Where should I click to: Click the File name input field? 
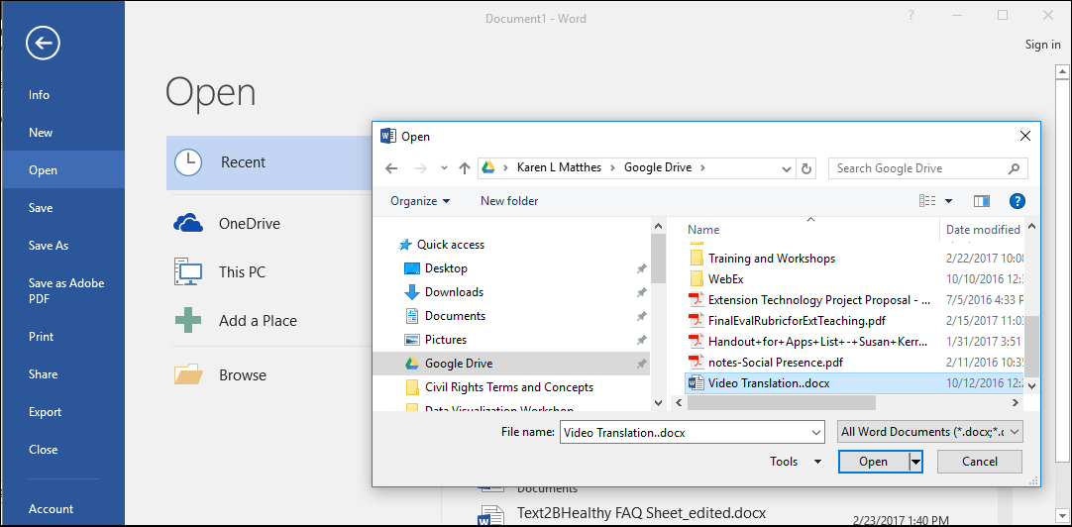pyautogui.click(x=685, y=433)
